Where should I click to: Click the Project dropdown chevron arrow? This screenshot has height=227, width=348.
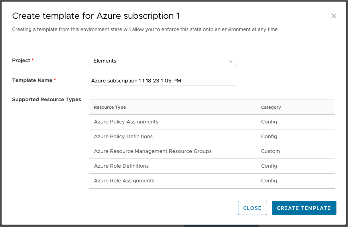pyautogui.click(x=230, y=61)
